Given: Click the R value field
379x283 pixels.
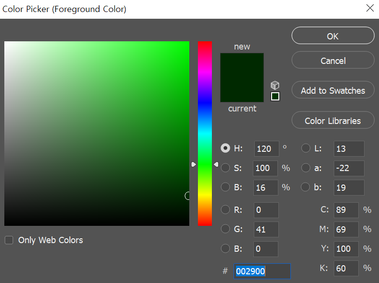Looking at the screenshot, I should (x=266, y=210).
